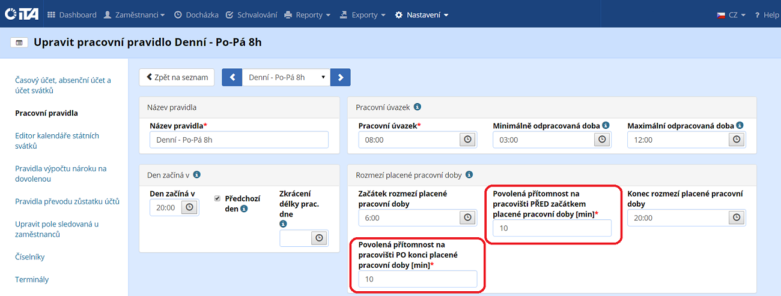Click info icon beside Pracovní úvazek header
Viewport: 781px width, 296px height.
point(418,107)
